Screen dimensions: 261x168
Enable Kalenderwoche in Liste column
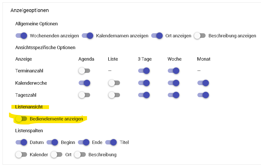[x=114, y=83]
